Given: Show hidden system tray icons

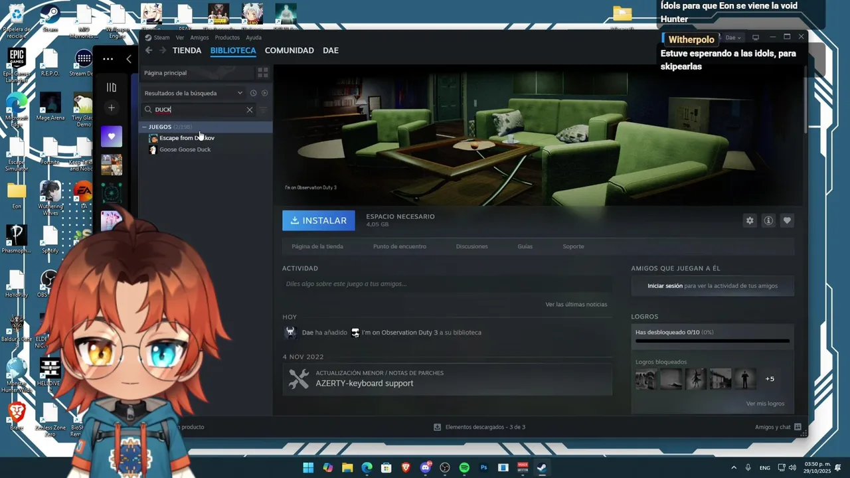Looking at the screenshot, I should click(x=734, y=467).
